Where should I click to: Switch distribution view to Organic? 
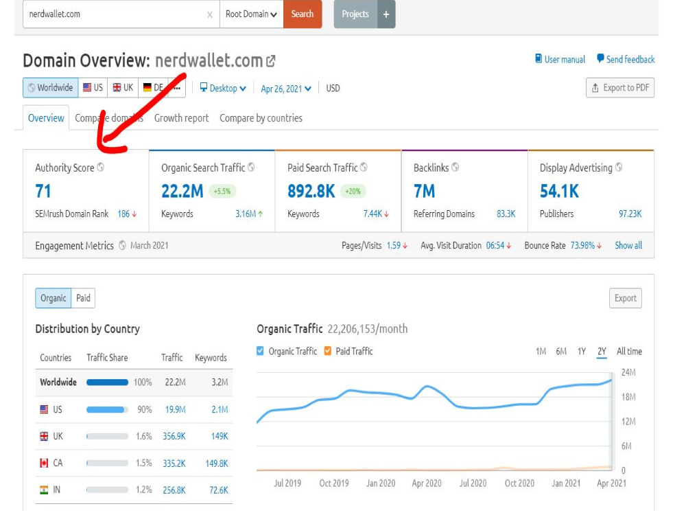coord(54,298)
